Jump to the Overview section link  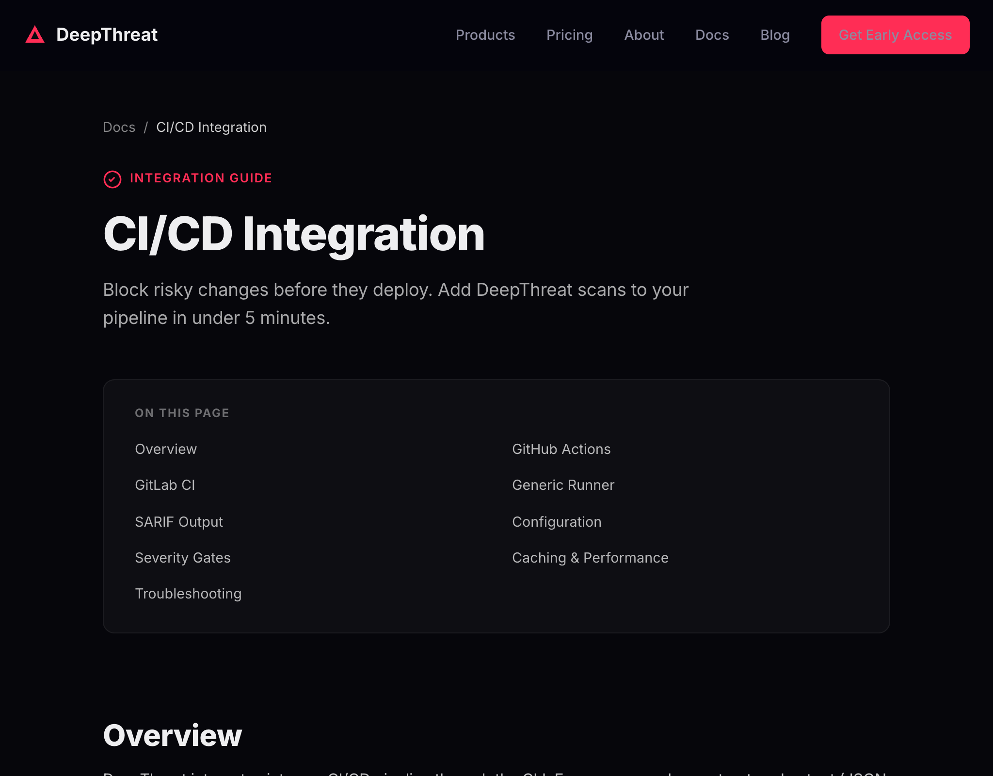click(166, 449)
